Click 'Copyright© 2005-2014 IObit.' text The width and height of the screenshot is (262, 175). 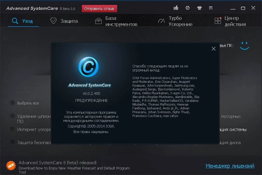pos(91,126)
